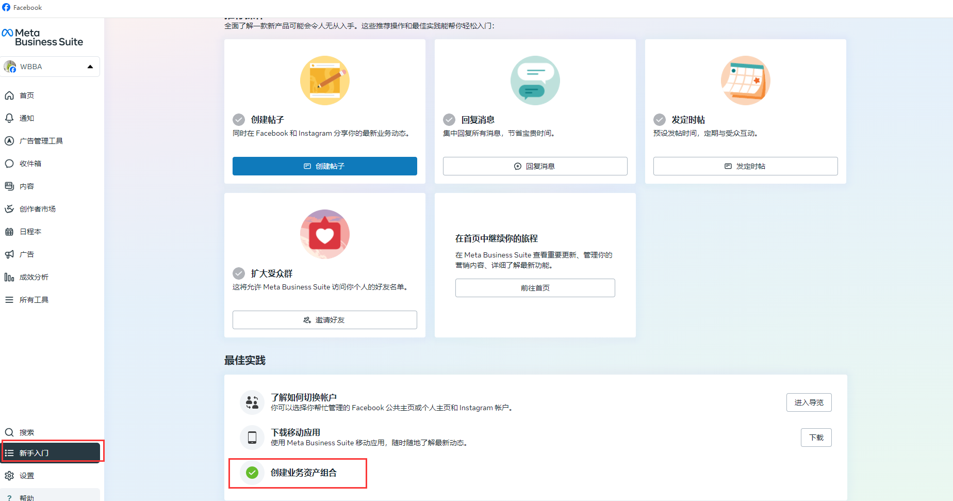
Task: Click the 前往首页 button
Action: (535, 288)
